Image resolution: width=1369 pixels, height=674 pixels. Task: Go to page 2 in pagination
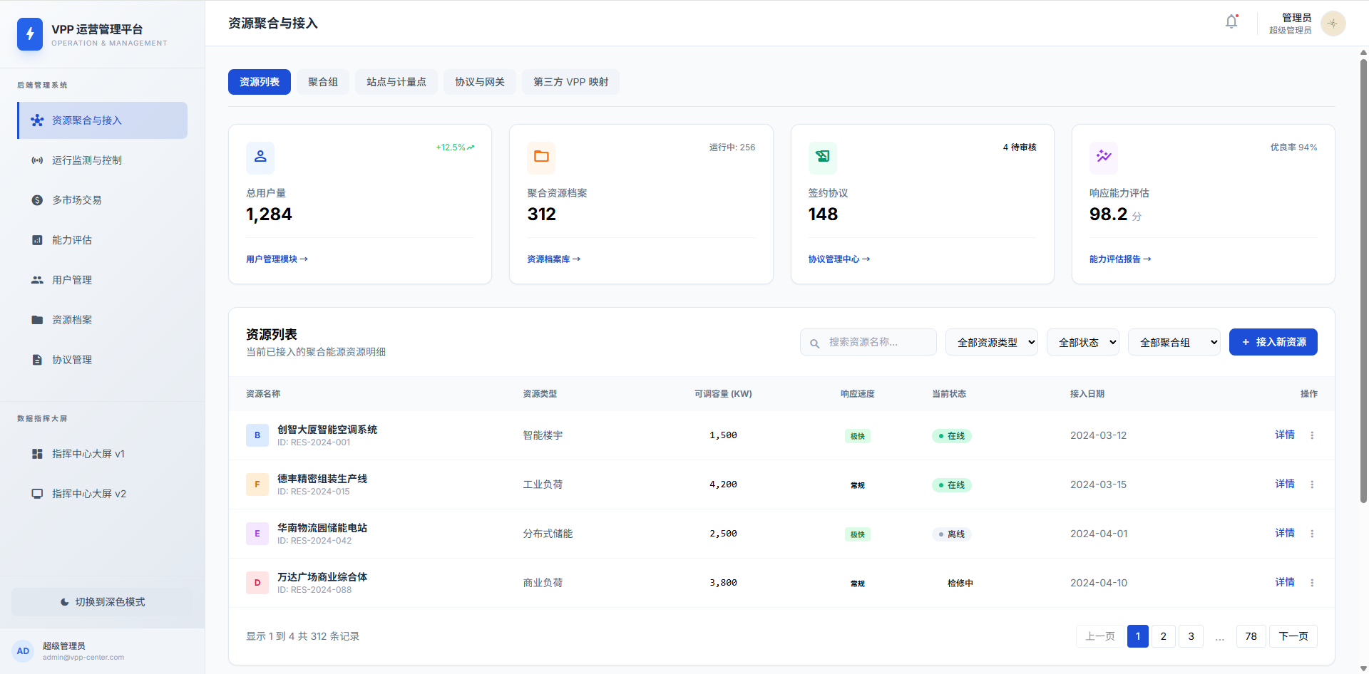pyautogui.click(x=1163, y=636)
